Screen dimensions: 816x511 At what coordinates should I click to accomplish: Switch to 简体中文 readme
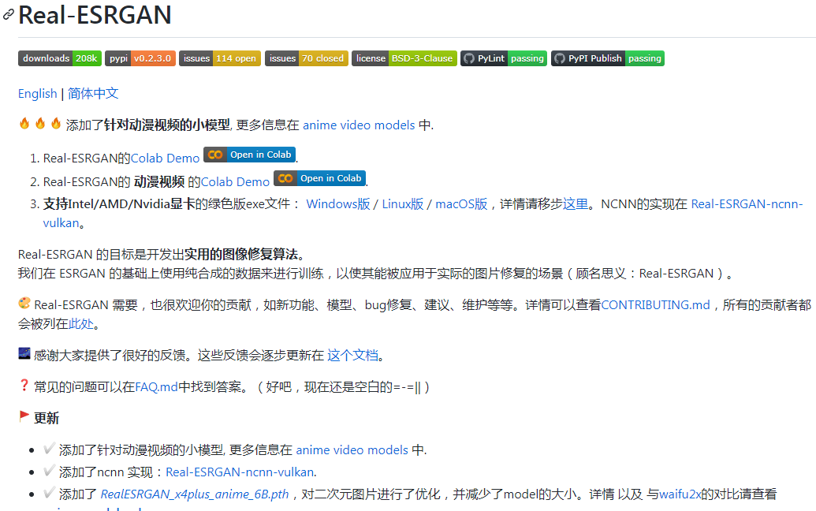click(93, 94)
